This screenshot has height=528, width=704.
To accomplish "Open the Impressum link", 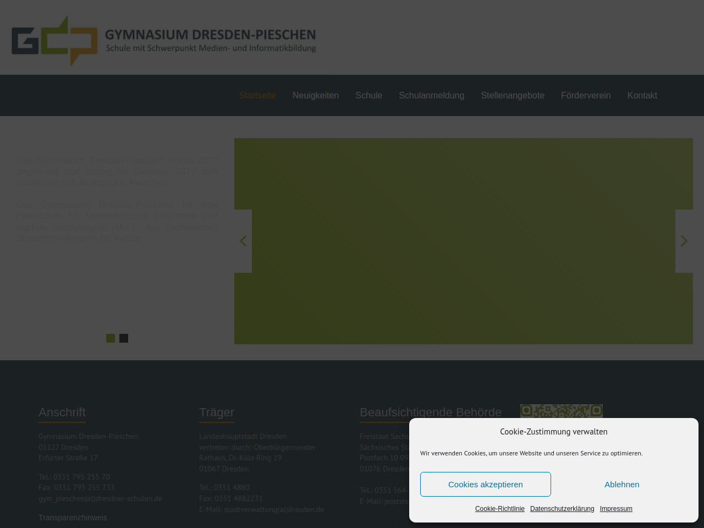I will tap(615, 509).
